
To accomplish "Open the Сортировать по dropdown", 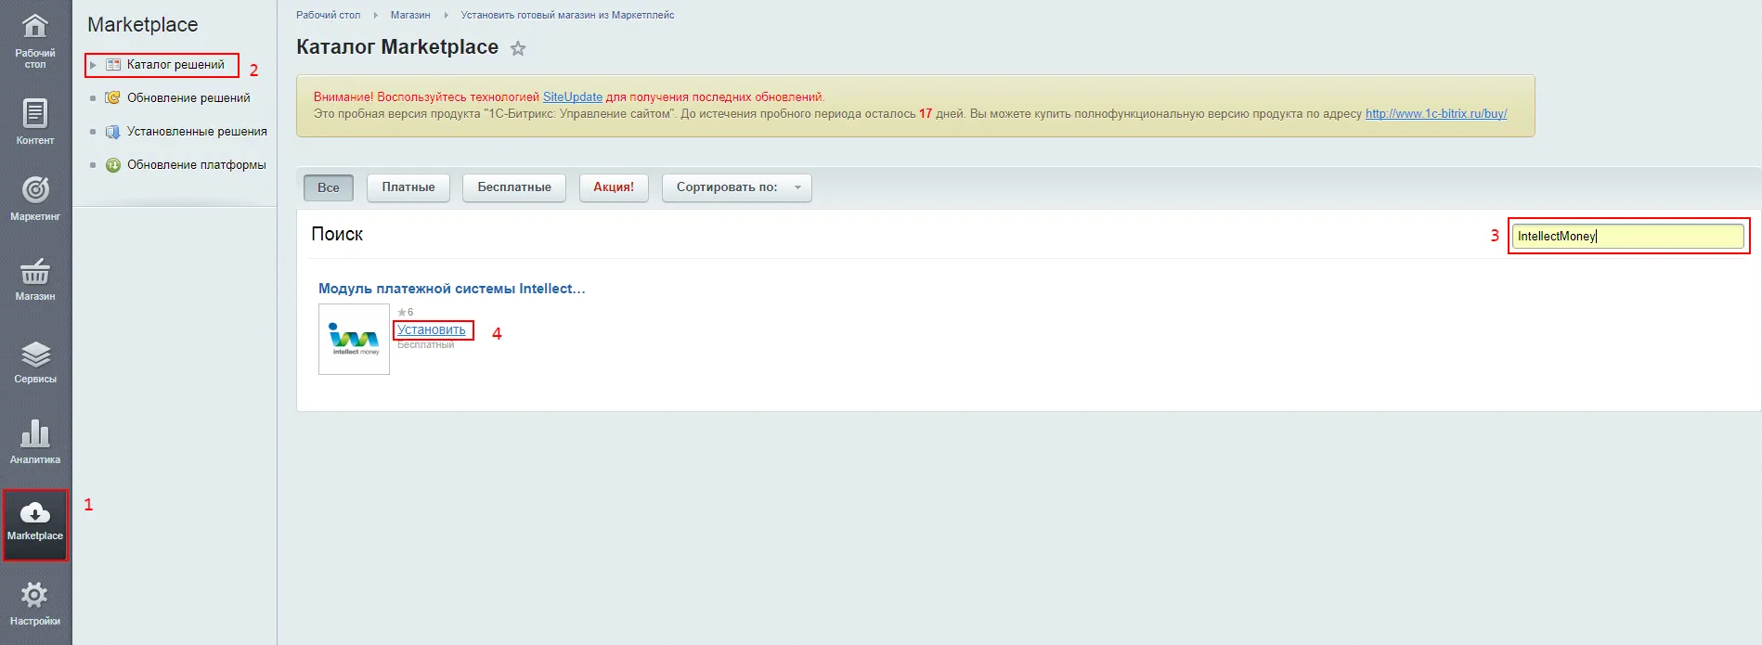I will click(737, 187).
